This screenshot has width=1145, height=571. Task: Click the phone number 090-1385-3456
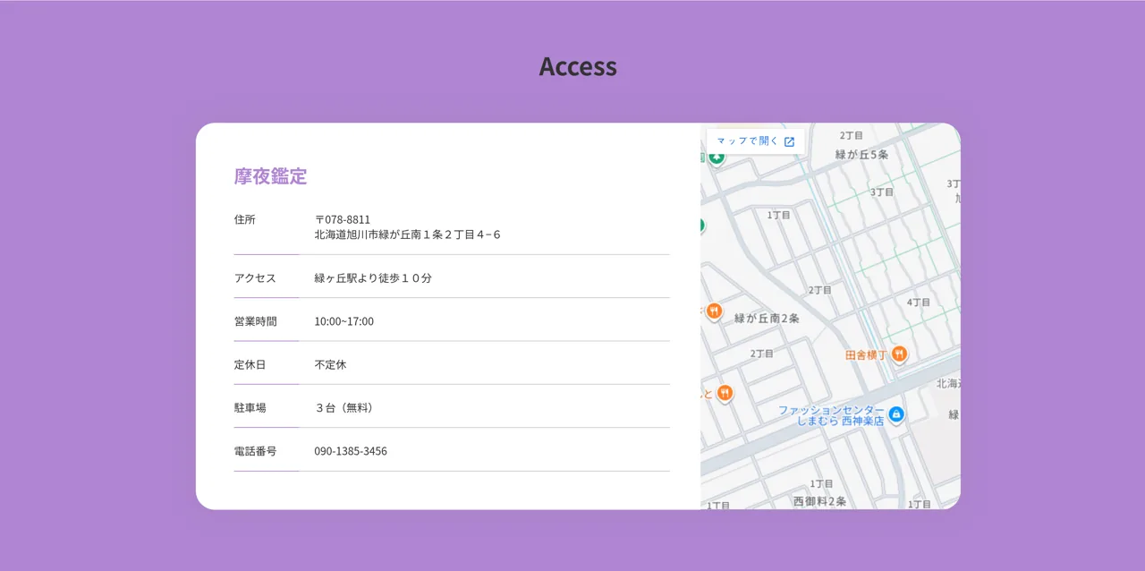pyautogui.click(x=351, y=451)
